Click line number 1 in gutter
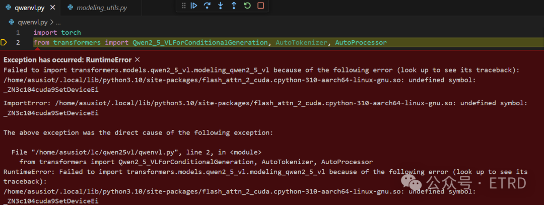 pos(18,33)
